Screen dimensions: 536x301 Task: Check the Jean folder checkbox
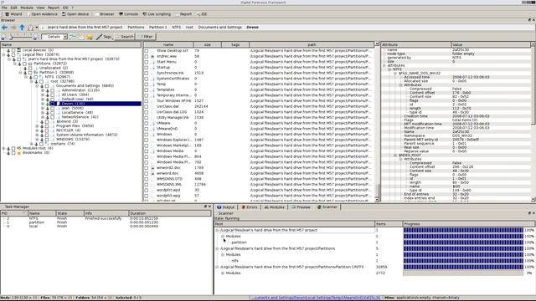point(53,108)
